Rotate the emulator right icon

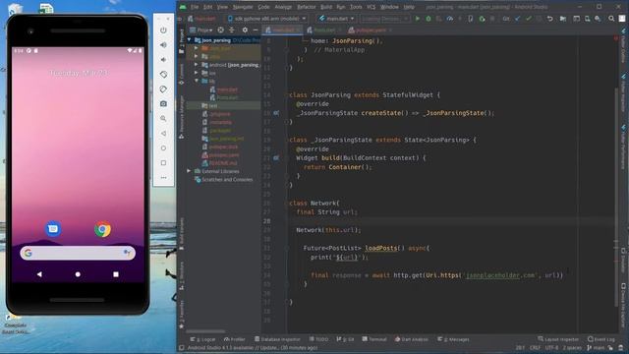click(x=163, y=89)
